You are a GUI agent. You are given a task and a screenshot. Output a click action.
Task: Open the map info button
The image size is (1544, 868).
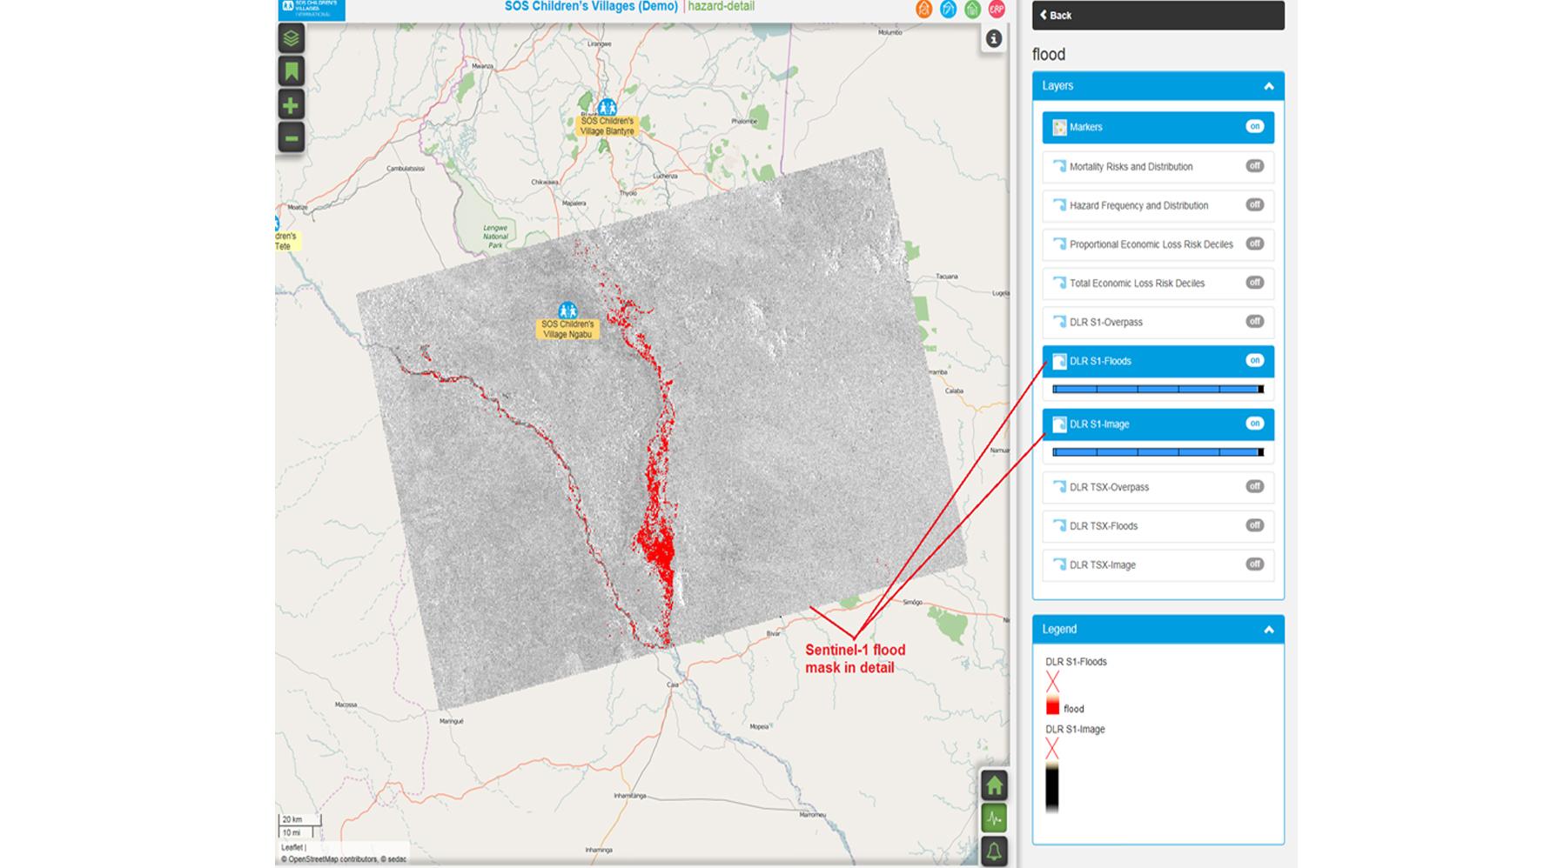994,38
